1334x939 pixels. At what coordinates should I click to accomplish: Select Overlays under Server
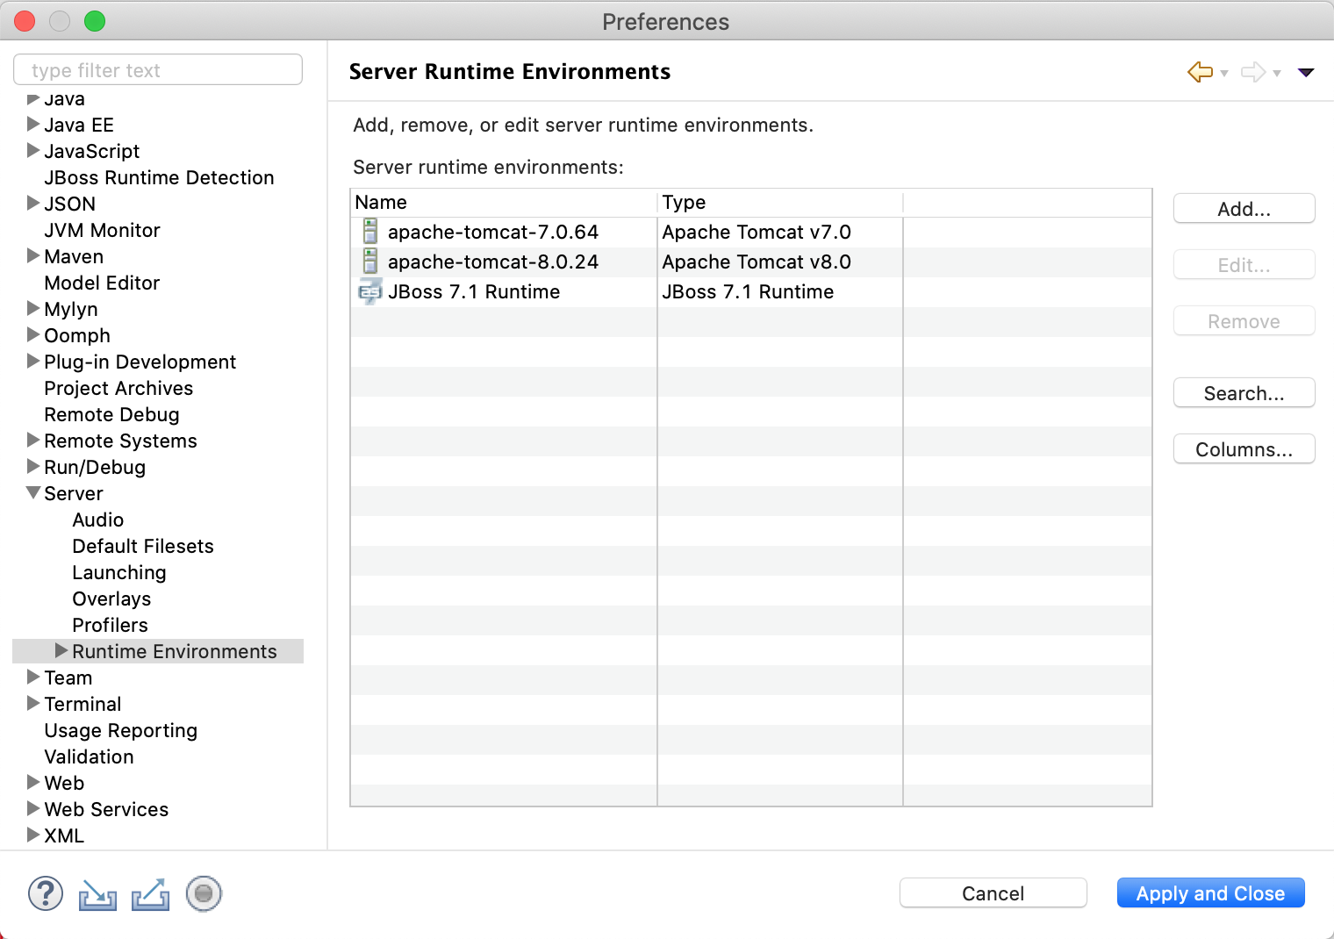coord(111,599)
